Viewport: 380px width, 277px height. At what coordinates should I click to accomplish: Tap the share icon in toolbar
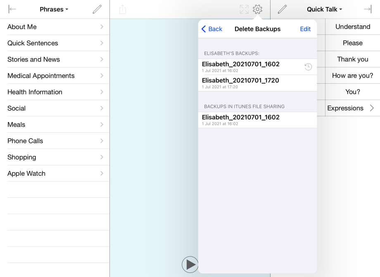123,9
